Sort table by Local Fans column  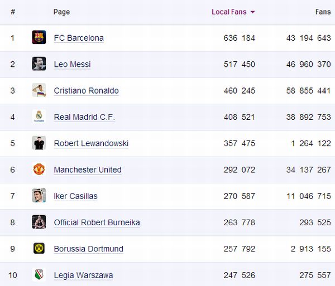point(229,12)
